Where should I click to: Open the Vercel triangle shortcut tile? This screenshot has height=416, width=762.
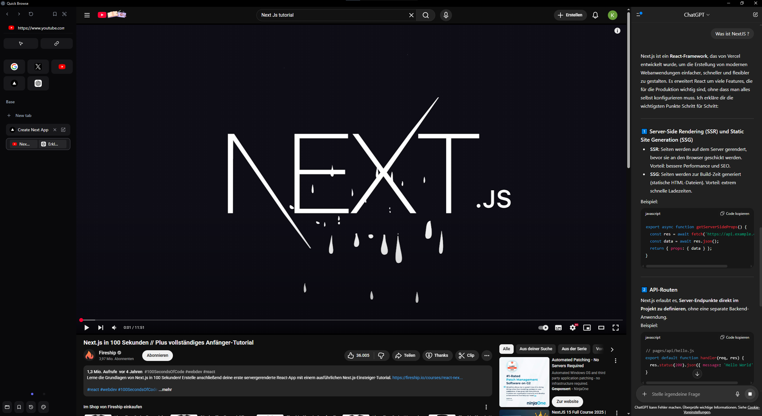coord(14,83)
